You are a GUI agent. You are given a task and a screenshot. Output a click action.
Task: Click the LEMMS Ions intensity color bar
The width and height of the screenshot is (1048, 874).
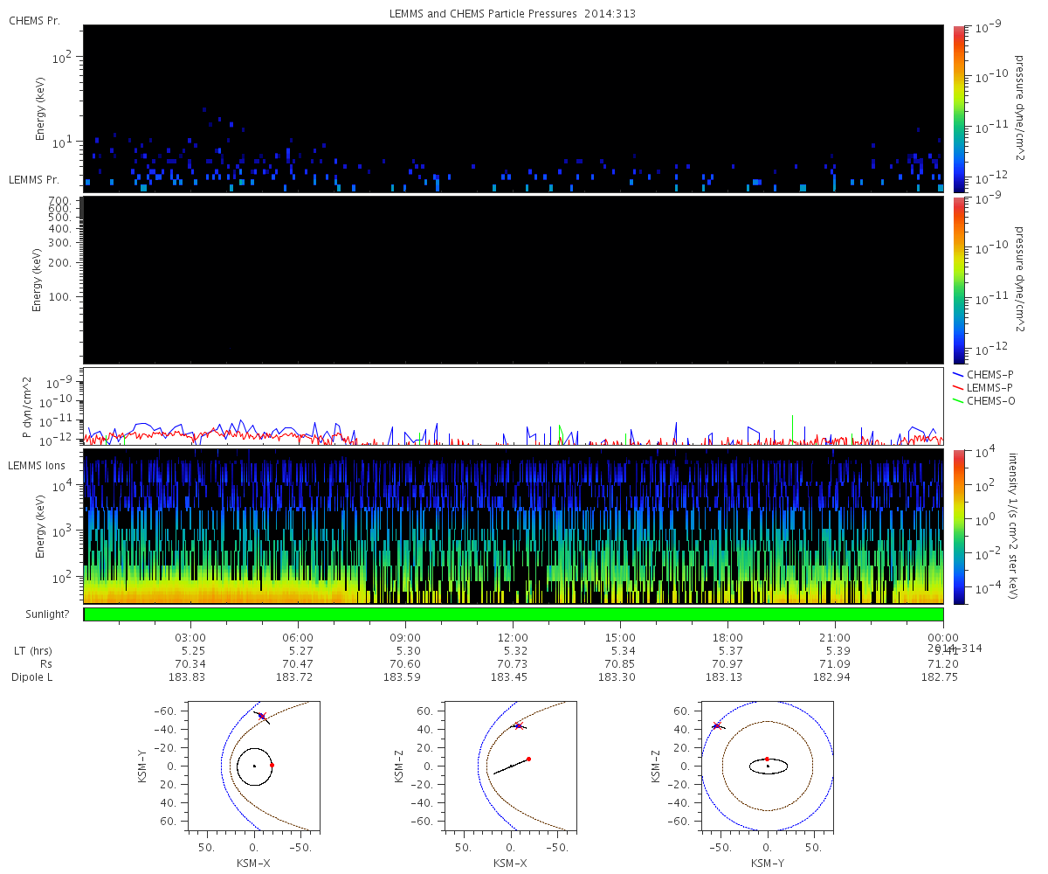point(959,526)
